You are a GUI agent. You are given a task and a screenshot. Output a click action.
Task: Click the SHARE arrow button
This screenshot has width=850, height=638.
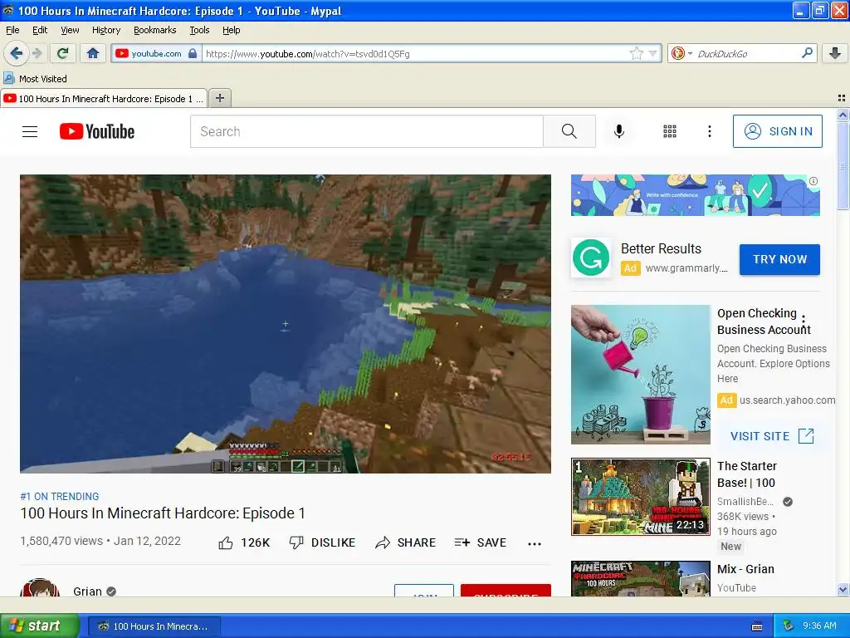(x=405, y=542)
